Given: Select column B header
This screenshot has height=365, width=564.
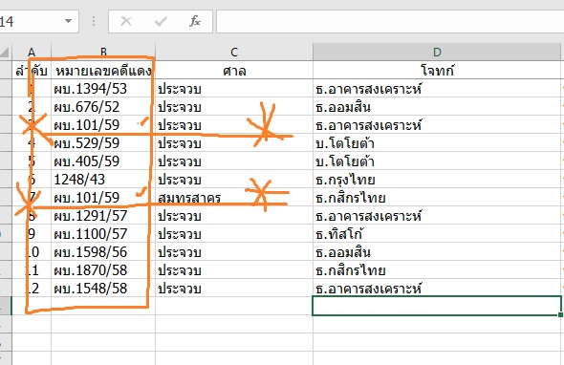Looking at the screenshot, I should 103,53.
